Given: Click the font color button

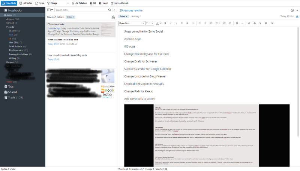Looking at the screenshot, I should point(157,23).
